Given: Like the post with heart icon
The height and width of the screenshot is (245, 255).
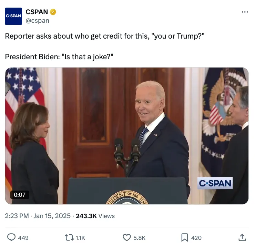Looking at the screenshot, I should coord(127,237).
